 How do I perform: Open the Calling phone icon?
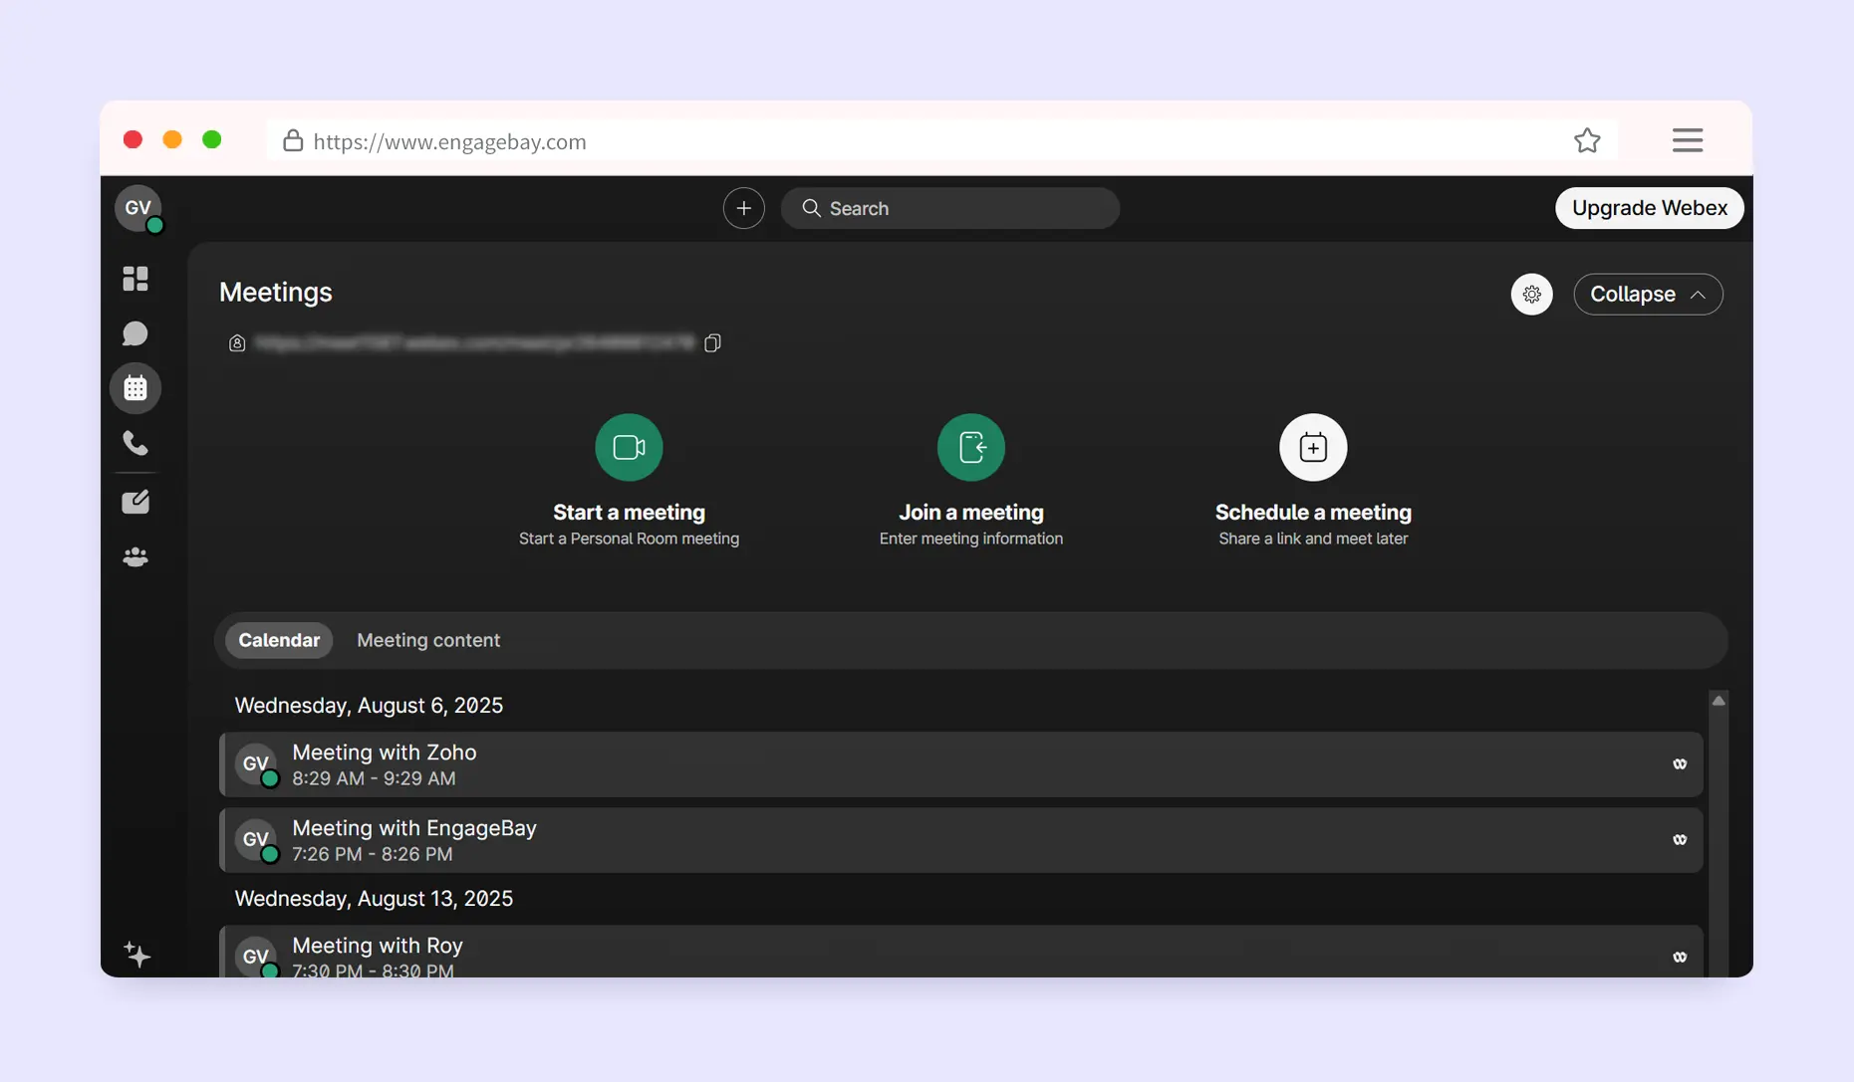click(x=135, y=442)
